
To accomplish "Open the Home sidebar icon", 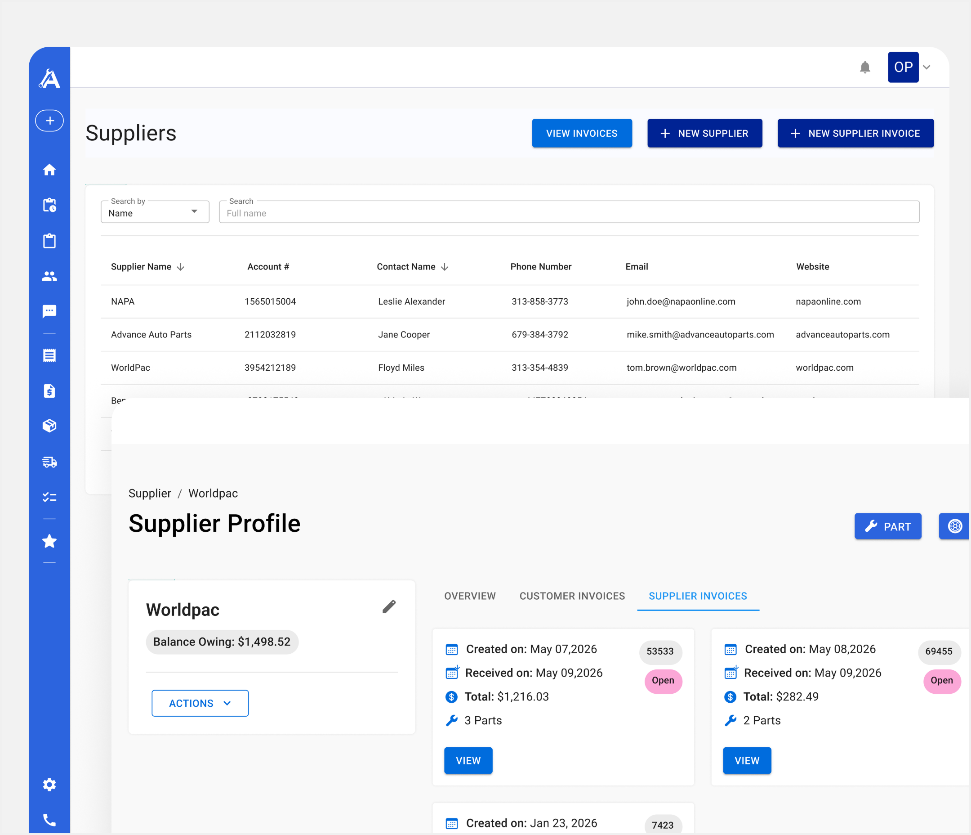I will 49,170.
